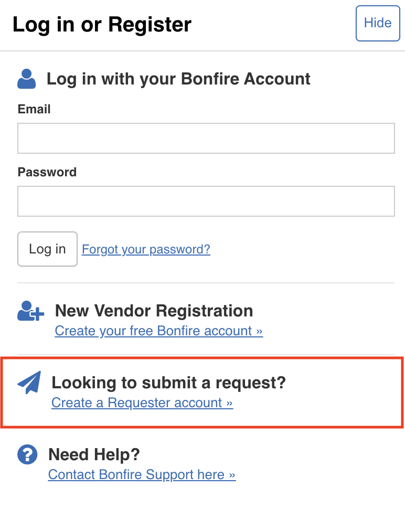
Task: Click the red highlighted request section box
Action: pyautogui.click(x=202, y=393)
